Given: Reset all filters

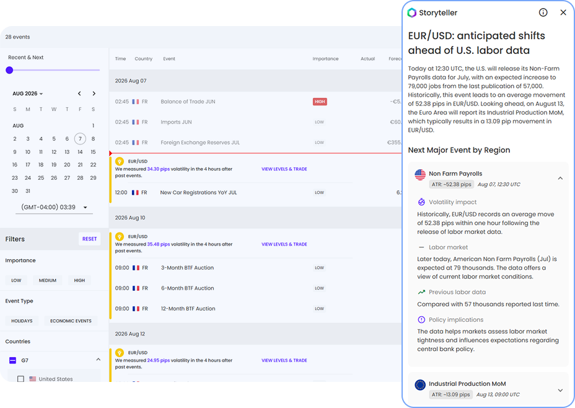Looking at the screenshot, I should 89,239.
